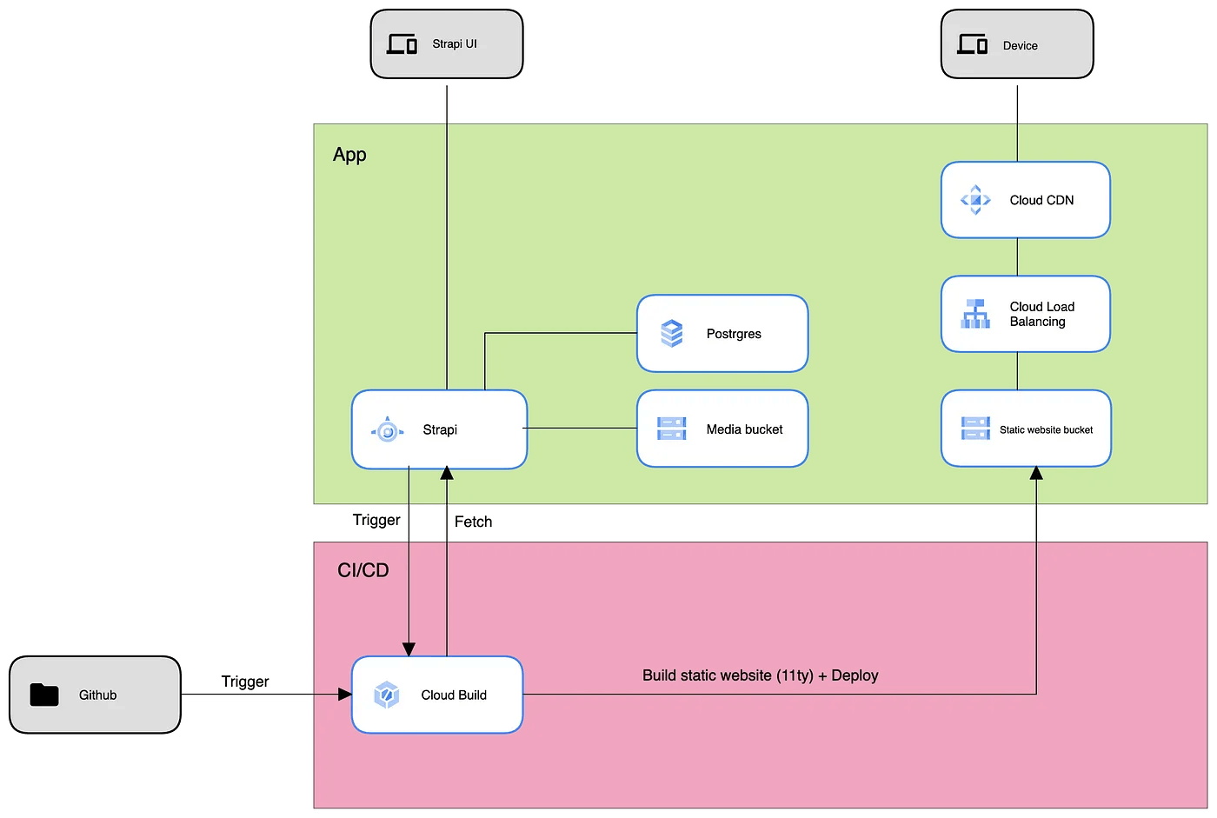This screenshot has height=818, width=1217.
Task: Select the Strapi Kubernetes engine icon
Action: tap(388, 430)
